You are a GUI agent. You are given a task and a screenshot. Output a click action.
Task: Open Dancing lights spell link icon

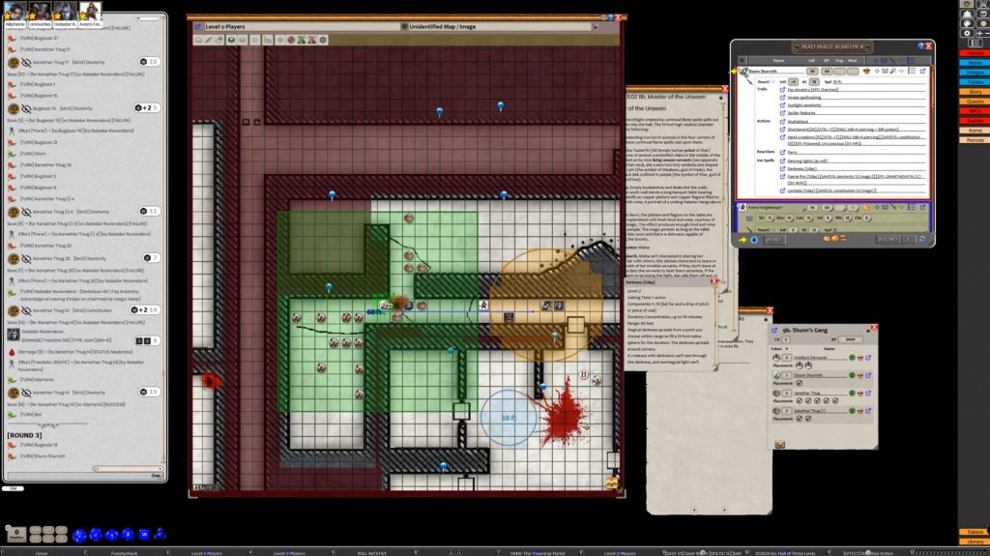tap(782, 161)
